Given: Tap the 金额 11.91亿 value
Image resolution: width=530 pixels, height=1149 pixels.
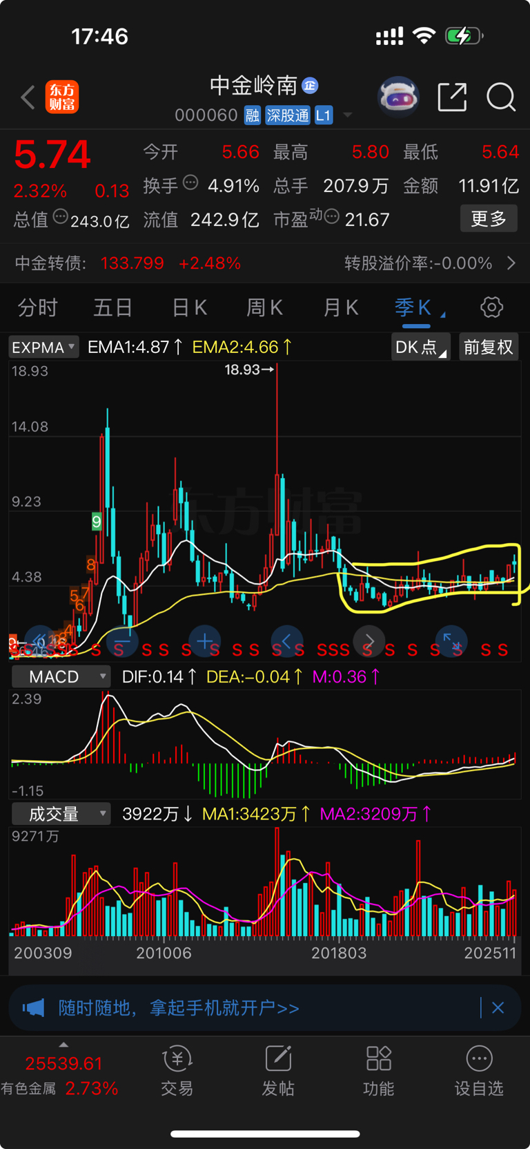Looking at the screenshot, I should pos(489,186).
